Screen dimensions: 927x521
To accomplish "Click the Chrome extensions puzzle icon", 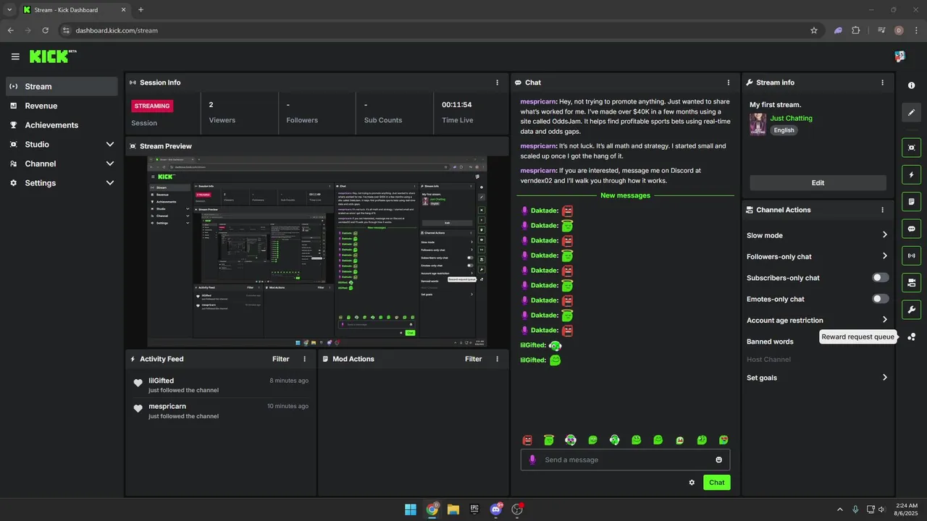I will 856,30.
